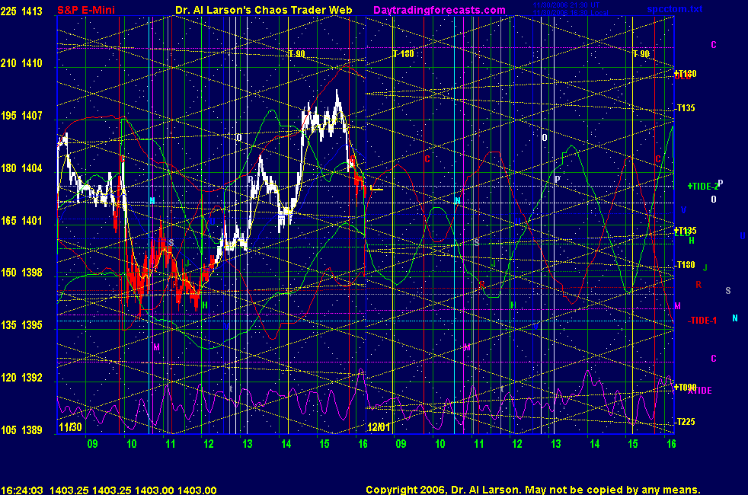Click the white "P" beside +TIDE-2
The width and height of the screenshot is (748, 495).
[x=721, y=183]
